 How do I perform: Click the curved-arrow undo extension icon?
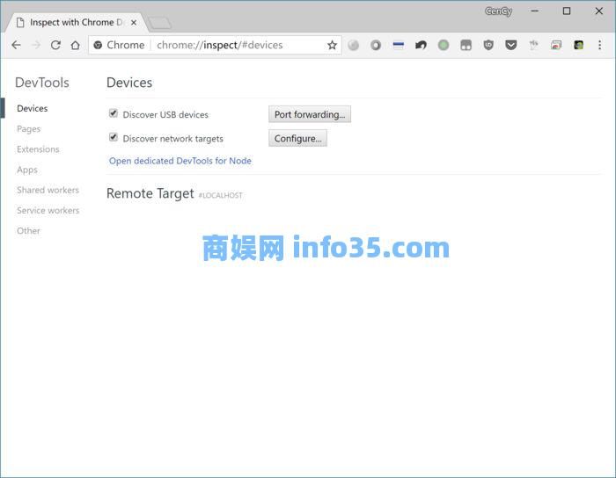coord(421,45)
